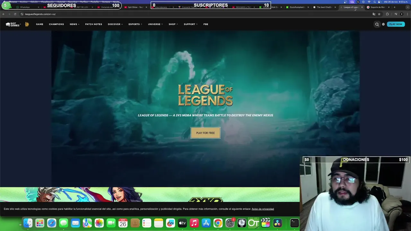The width and height of the screenshot is (411, 231).
Task: Switch to the DysixRumplestil Kick tab
Action: point(297,7)
